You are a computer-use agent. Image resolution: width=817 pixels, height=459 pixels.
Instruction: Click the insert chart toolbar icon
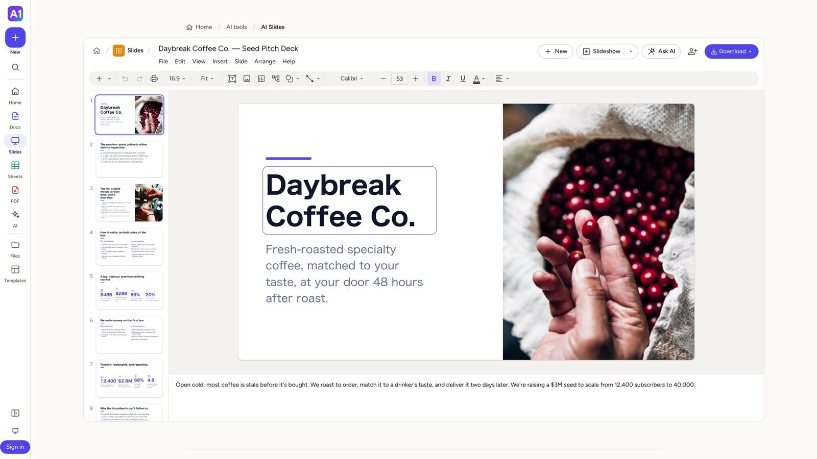point(261,79)
